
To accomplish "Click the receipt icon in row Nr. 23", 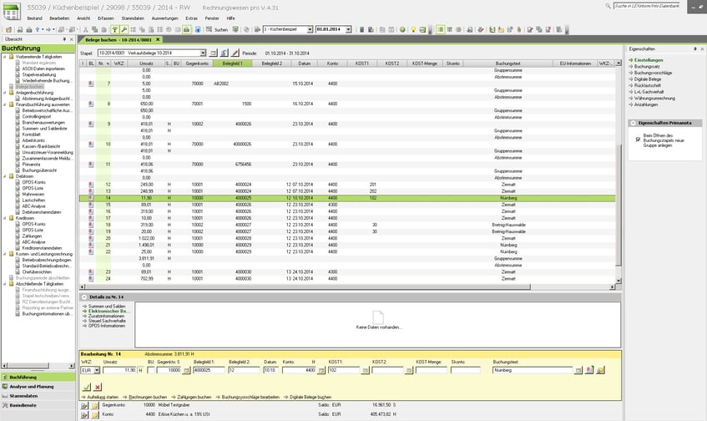I will coord(91,272).
